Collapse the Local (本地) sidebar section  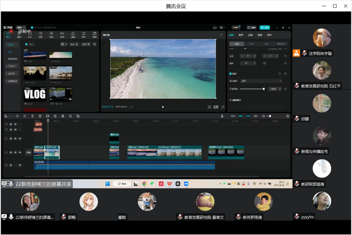tap(12, 45)
